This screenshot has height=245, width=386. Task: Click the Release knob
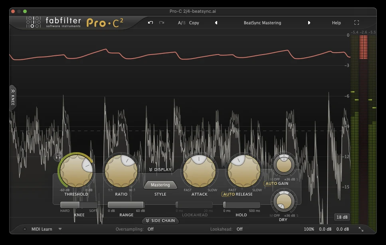click(x=244, y=171)
